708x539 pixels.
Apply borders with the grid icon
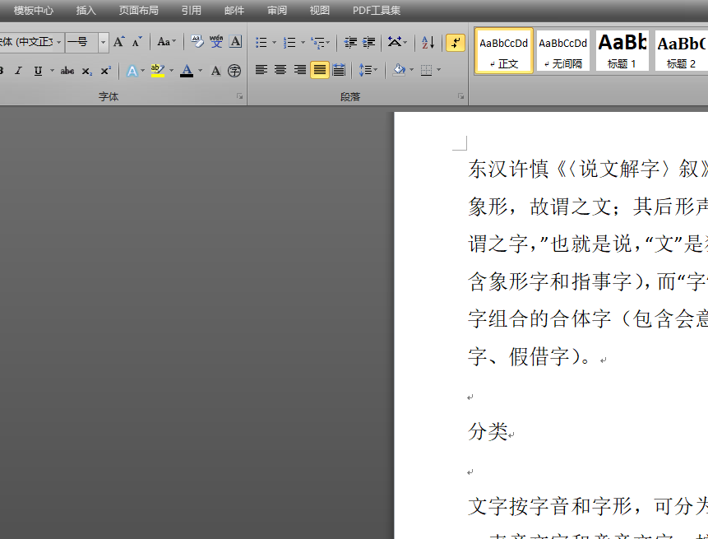tap(426, 70)
